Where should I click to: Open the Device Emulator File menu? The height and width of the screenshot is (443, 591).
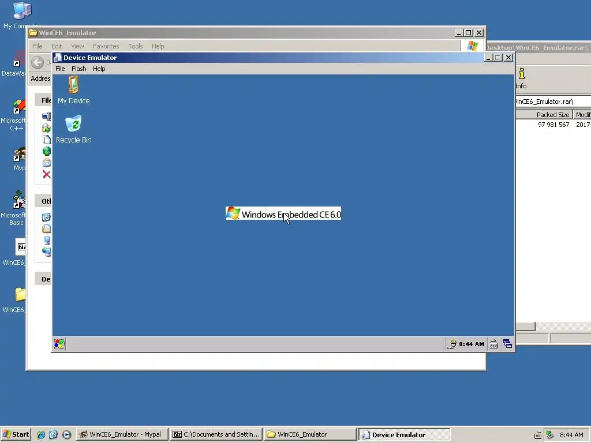(60, 69)
